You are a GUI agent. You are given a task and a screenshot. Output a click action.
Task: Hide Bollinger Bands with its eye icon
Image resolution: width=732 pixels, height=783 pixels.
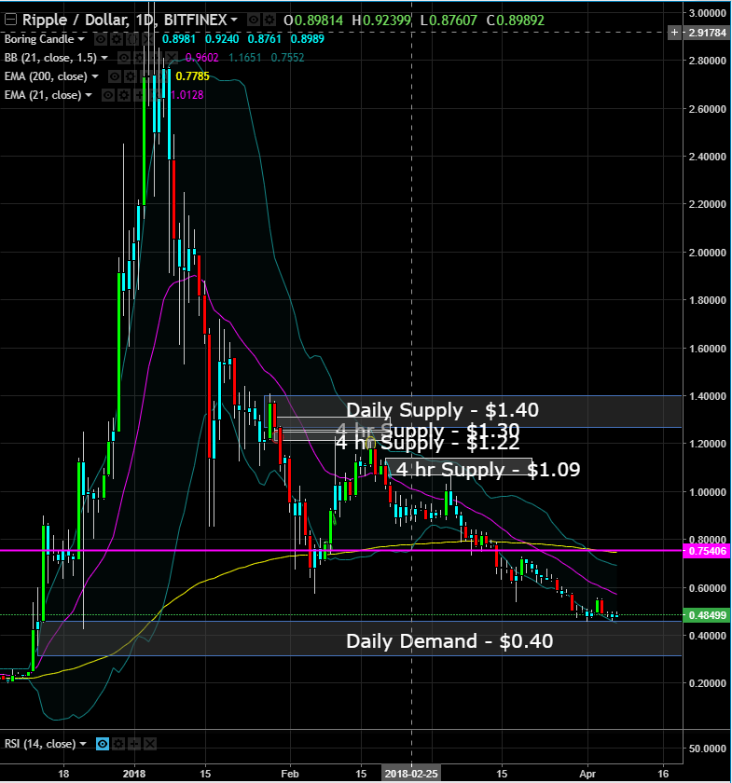click(124, 58)
